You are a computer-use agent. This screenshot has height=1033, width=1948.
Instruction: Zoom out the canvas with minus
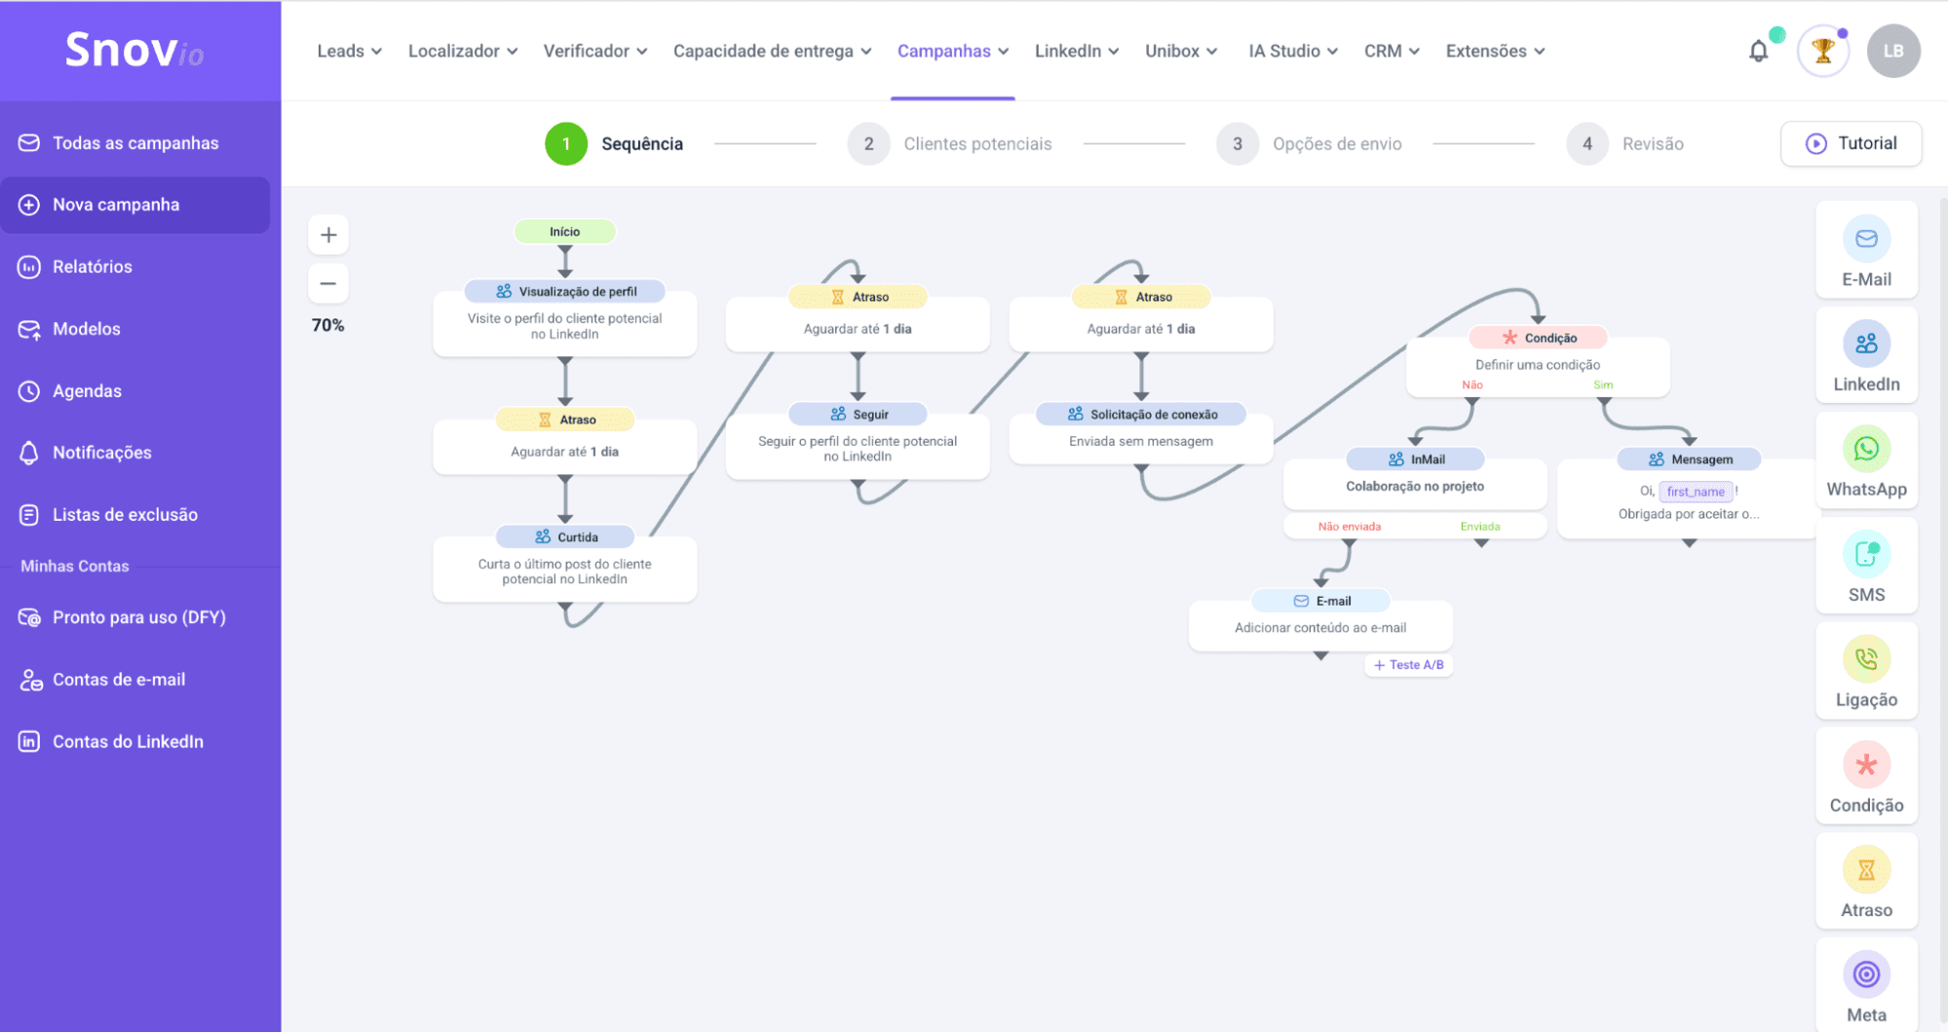coord(328,283)
